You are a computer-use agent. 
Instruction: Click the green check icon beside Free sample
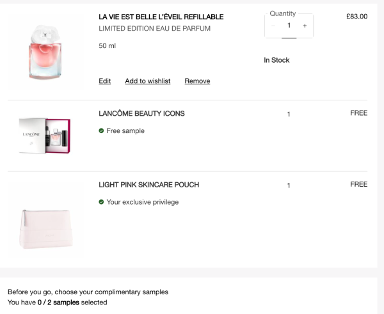(101, 131)
